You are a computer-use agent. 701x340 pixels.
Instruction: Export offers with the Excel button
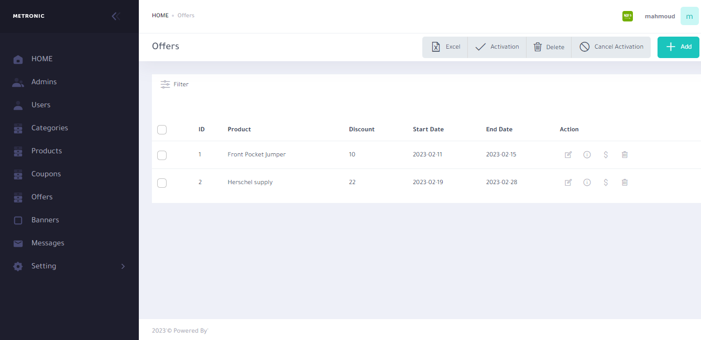tap(445, 47)
